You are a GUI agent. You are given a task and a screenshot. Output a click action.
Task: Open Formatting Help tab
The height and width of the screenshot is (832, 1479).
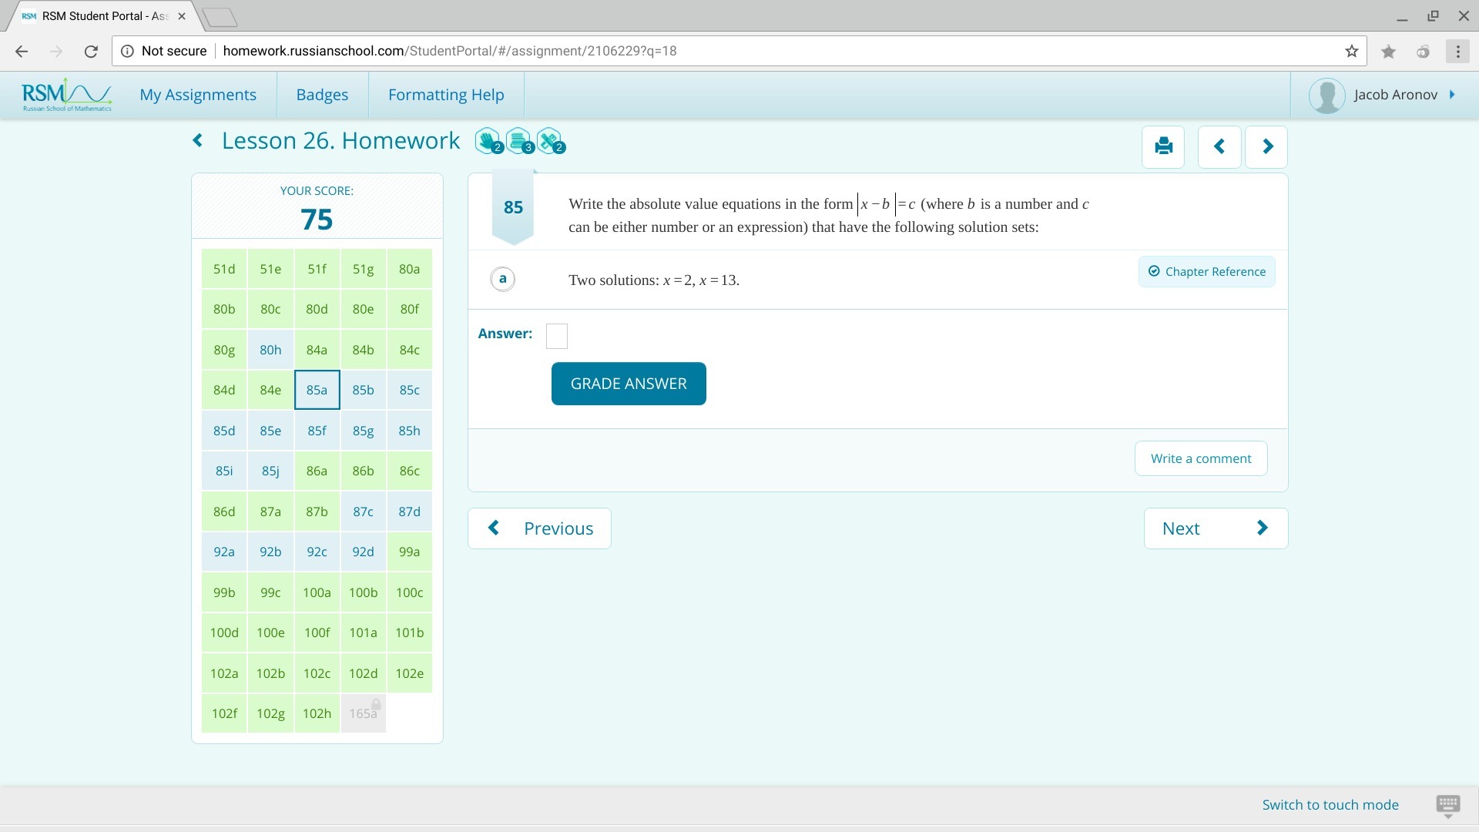pos(446,95)
